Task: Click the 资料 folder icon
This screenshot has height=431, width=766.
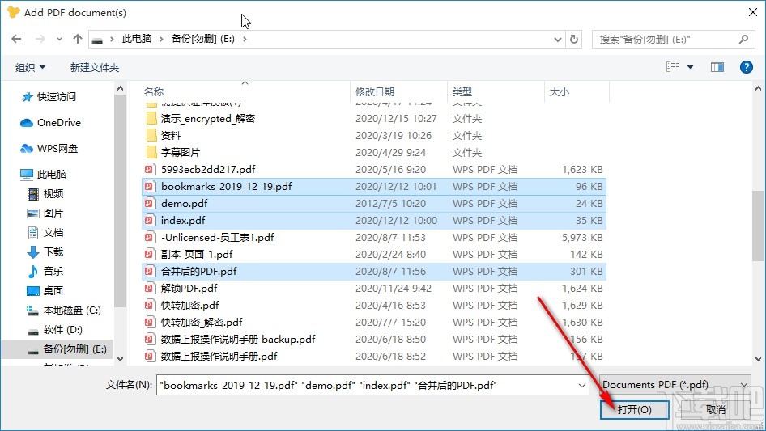Action: [151, 135]
